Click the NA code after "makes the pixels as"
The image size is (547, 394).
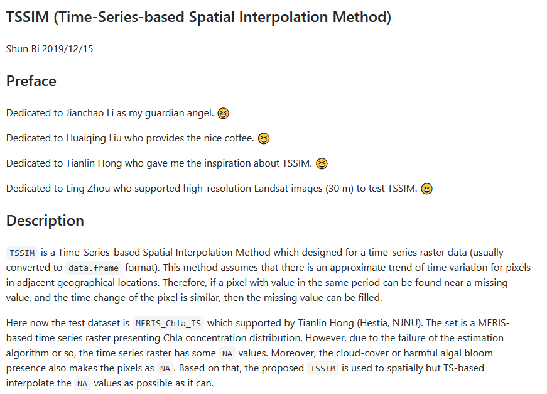(x=165, y=369)
